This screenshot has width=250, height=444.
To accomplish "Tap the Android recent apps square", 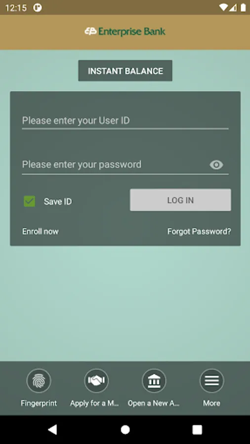I will pyautogui.click(x=197, y=430).
